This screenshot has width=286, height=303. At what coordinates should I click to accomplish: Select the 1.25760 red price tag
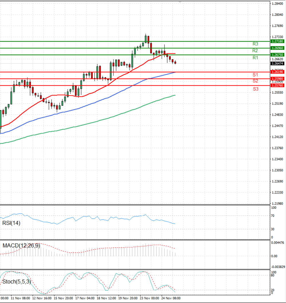277,85
